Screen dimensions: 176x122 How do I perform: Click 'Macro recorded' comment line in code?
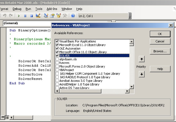coord(32,44)
